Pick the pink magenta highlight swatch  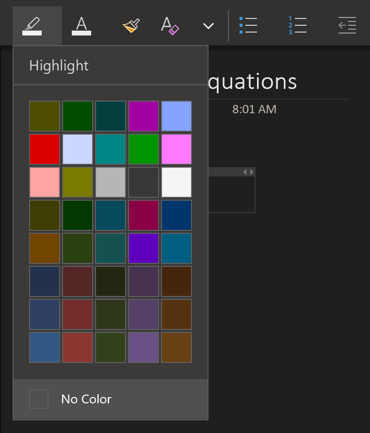click(177, 149)
